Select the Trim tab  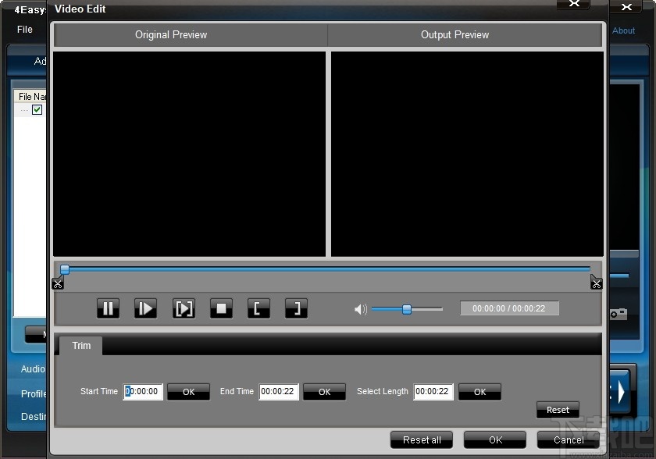coord(80,346)
